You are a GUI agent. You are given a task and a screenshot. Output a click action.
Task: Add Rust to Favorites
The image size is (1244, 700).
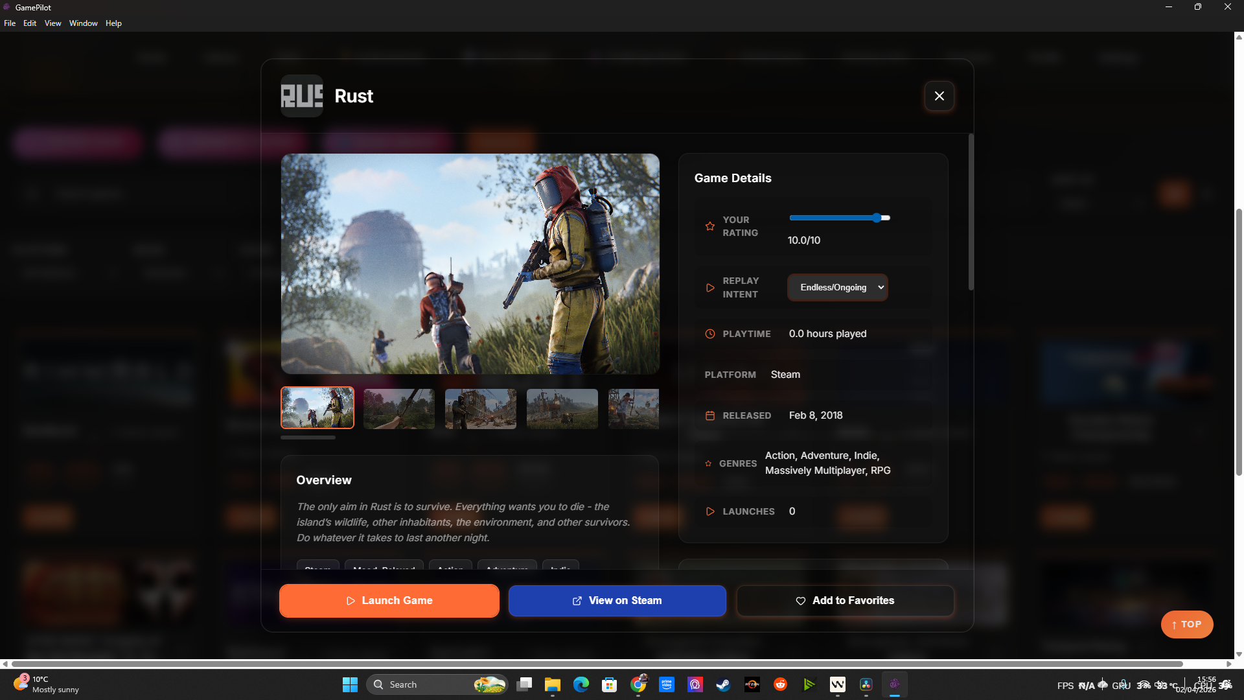point(845,601)
